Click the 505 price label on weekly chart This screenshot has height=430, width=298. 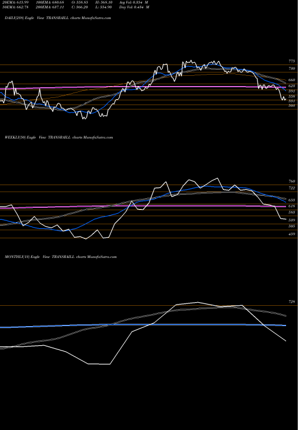[x=291, y=226]
